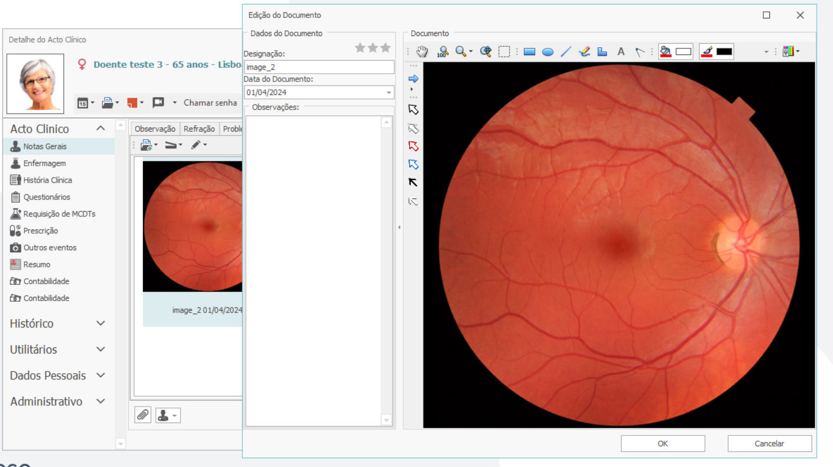Screen dimensions: 833x467
Task: Select the rectangular dashed selection tool
Action: (505, 52)
